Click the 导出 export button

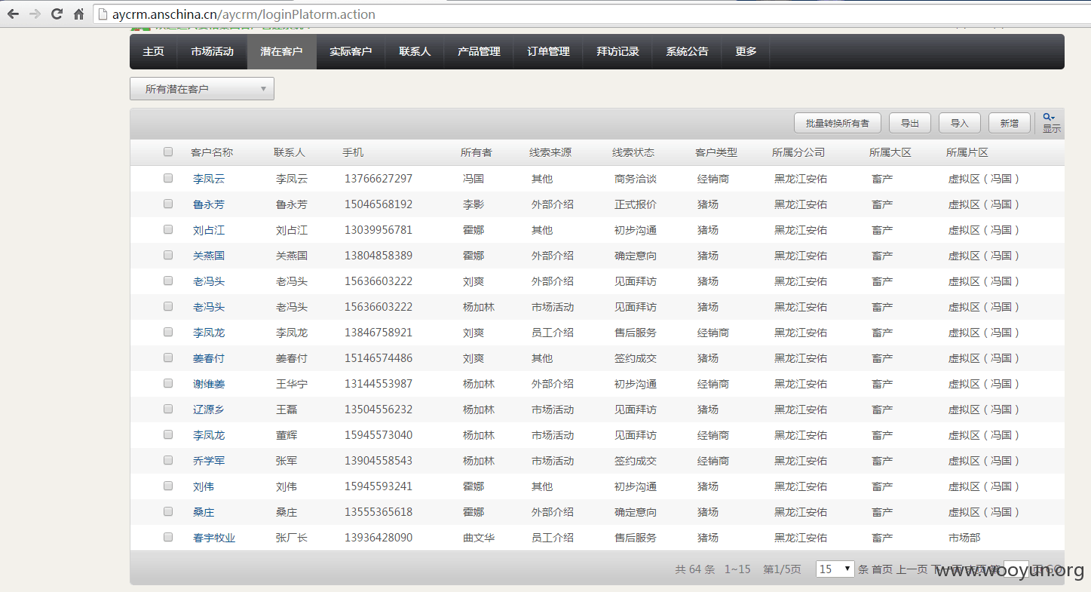point(910,123)
